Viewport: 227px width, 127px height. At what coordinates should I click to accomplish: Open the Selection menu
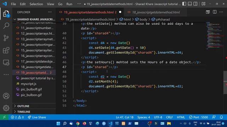click(x=36, y=4)
